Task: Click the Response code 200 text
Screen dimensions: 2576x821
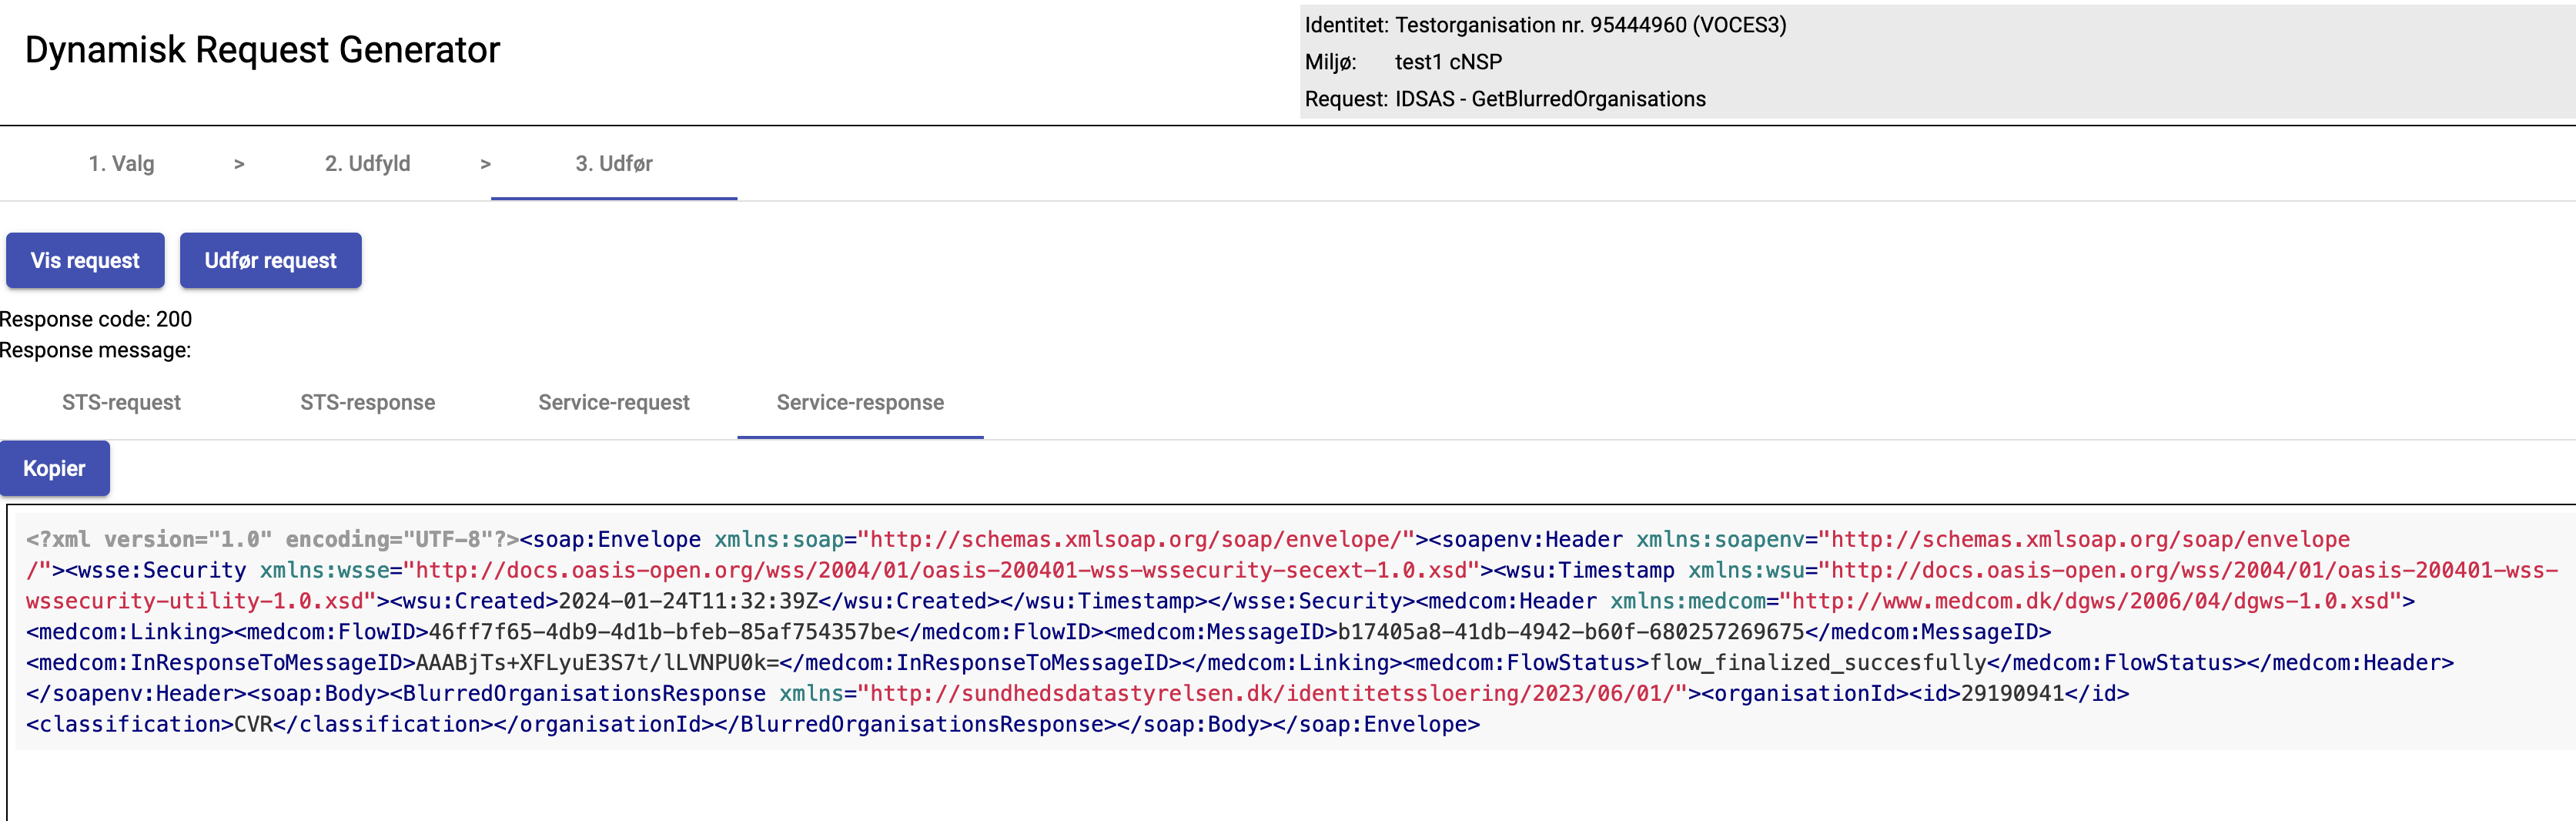Action: click(96, 319)
